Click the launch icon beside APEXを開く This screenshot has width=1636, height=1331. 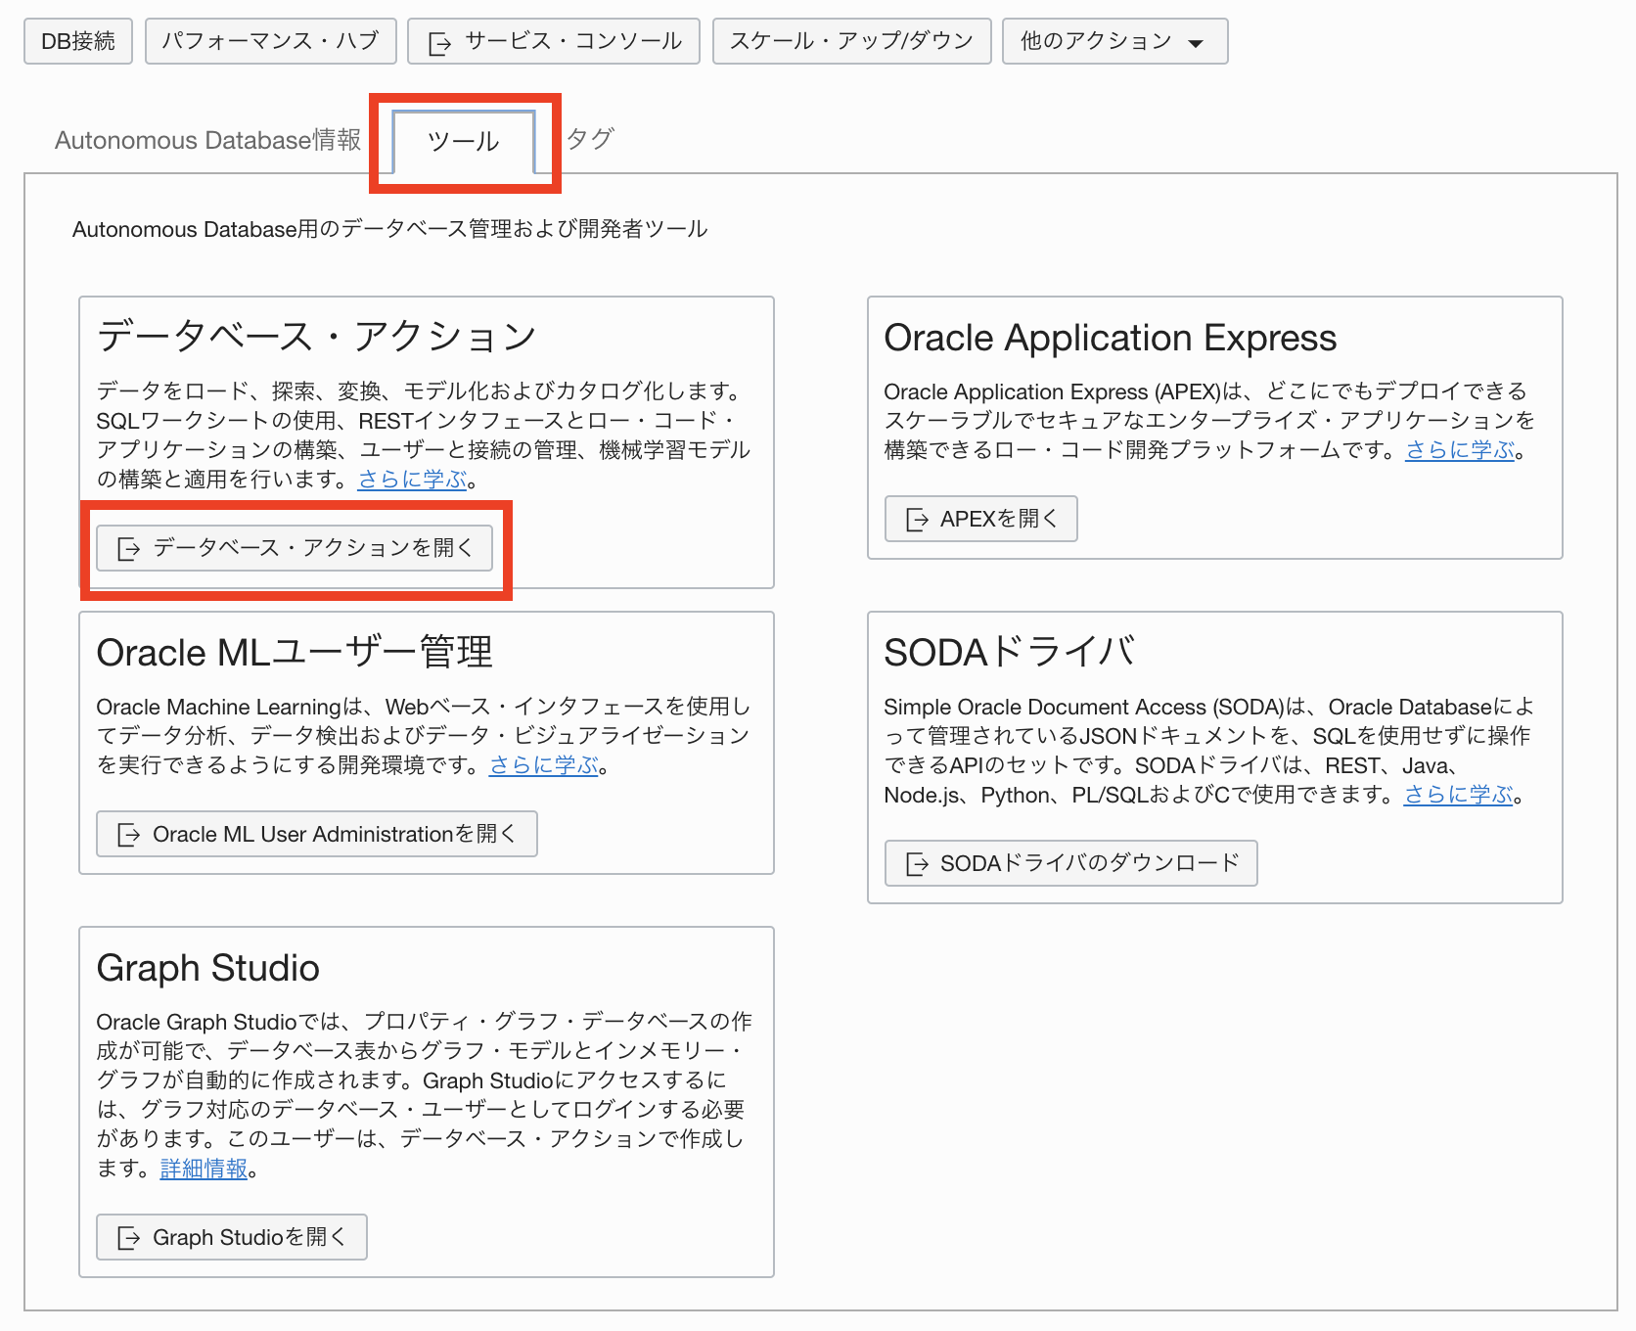click(x=917, y=520)
